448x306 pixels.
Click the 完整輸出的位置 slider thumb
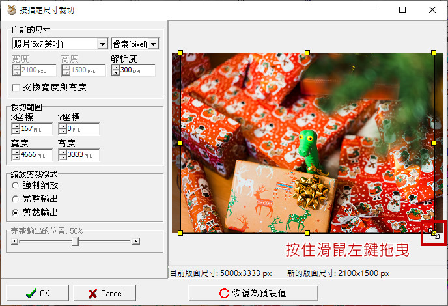click(x=75, y=242)
